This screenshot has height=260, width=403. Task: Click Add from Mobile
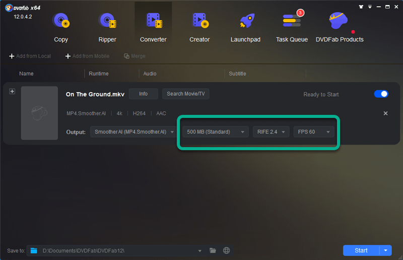(87, 56)
